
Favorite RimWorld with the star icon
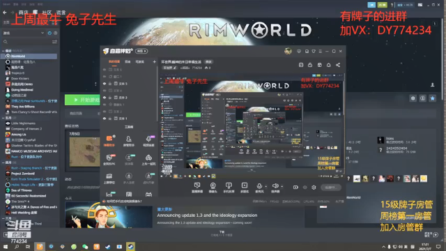pyautogui.click(x=432, y=98)
